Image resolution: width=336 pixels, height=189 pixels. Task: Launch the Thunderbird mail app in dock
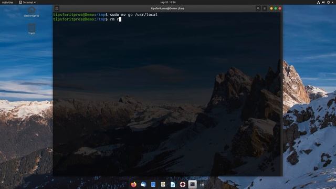(x=143, y=184)
